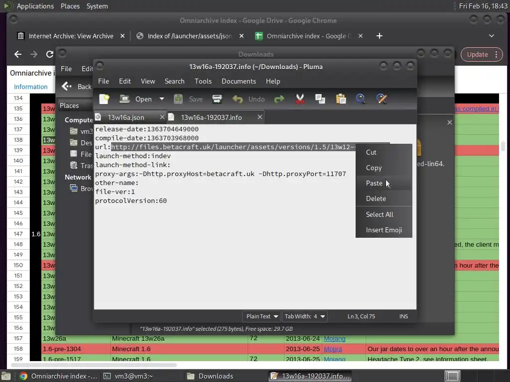Click the Mojang link in 13w26a row
The image size is (510, 382).
[x=334, y=338]
